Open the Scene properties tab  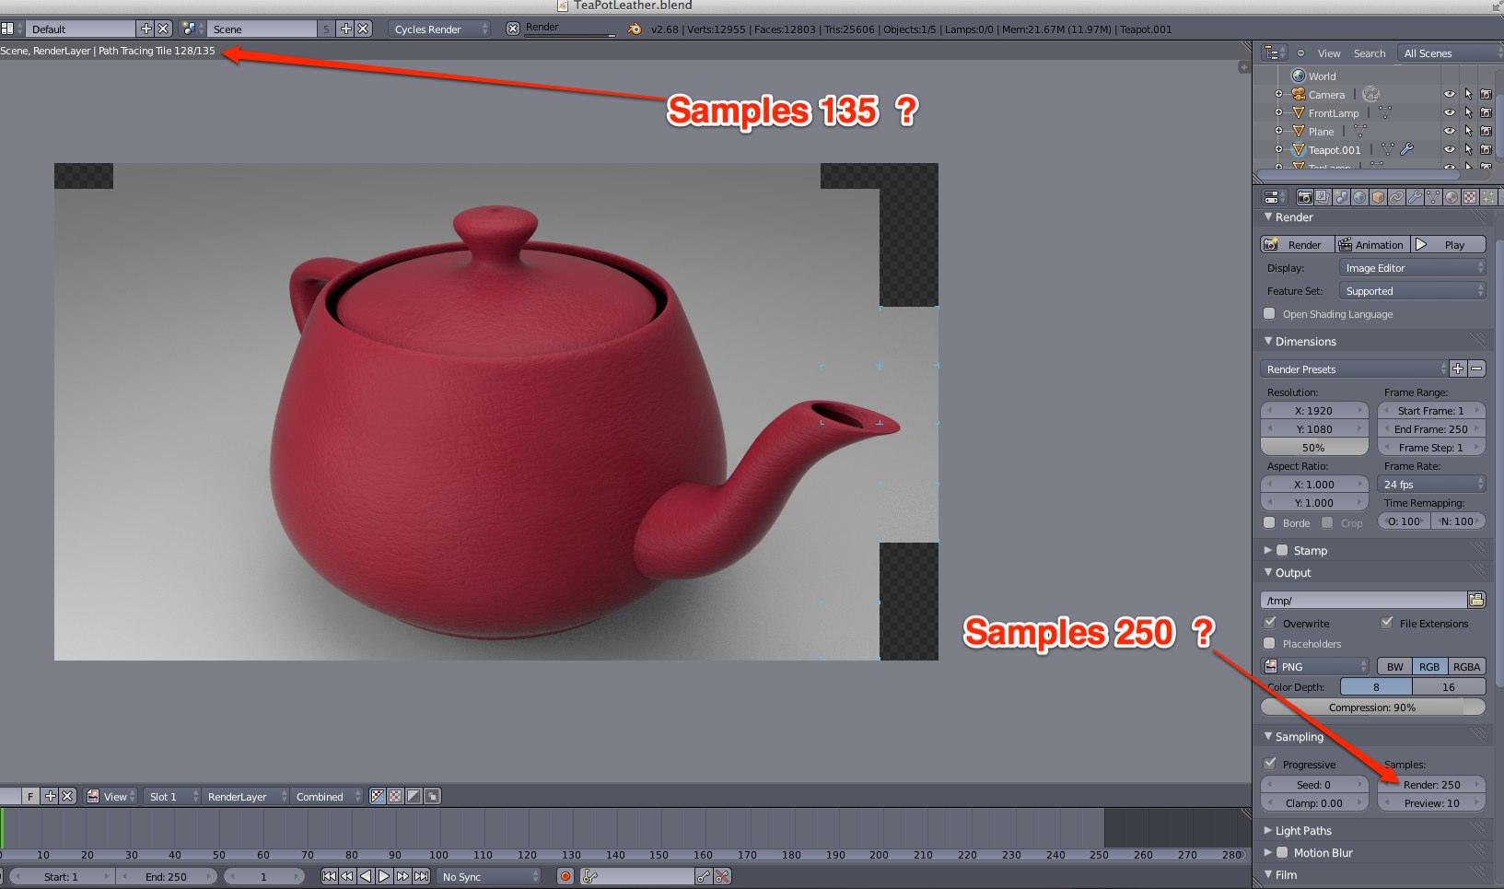pos(1341,197)
